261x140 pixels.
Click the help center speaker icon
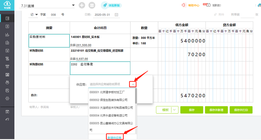click(184, 5)
